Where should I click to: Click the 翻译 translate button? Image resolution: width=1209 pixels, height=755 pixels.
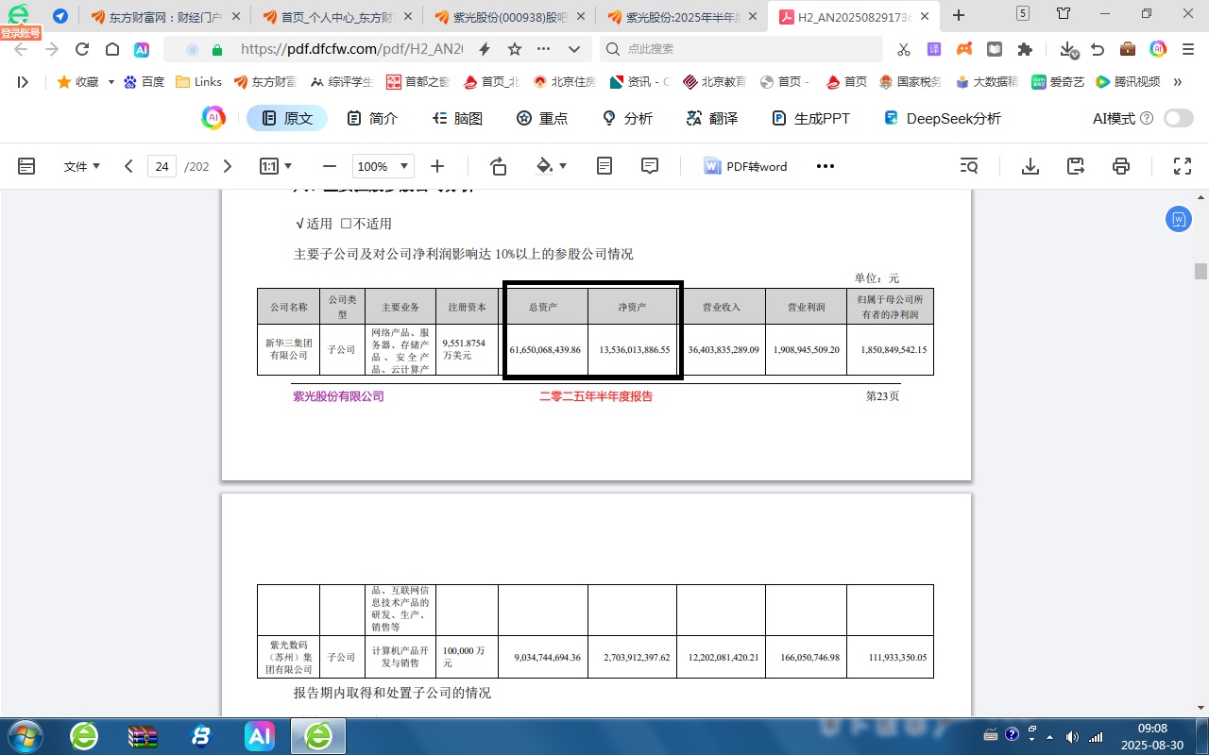point(712,118)
